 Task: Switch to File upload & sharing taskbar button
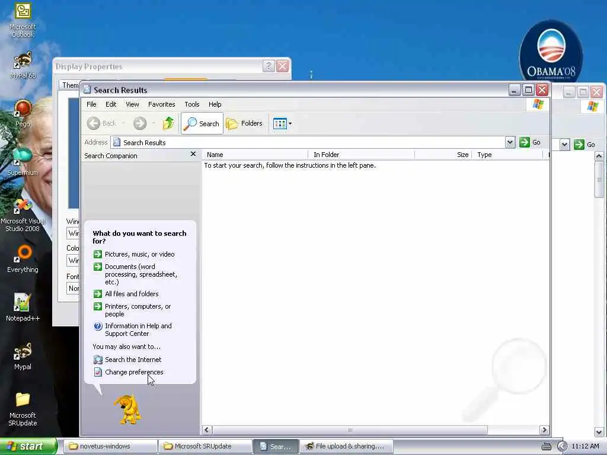point(346,446)
